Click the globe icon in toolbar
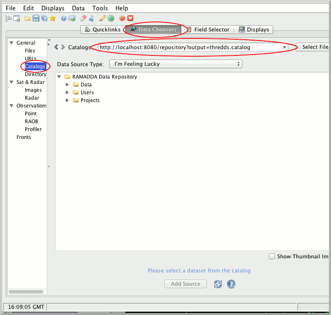The width and height of the screenshot is (331, 315). tap(111, 18)
